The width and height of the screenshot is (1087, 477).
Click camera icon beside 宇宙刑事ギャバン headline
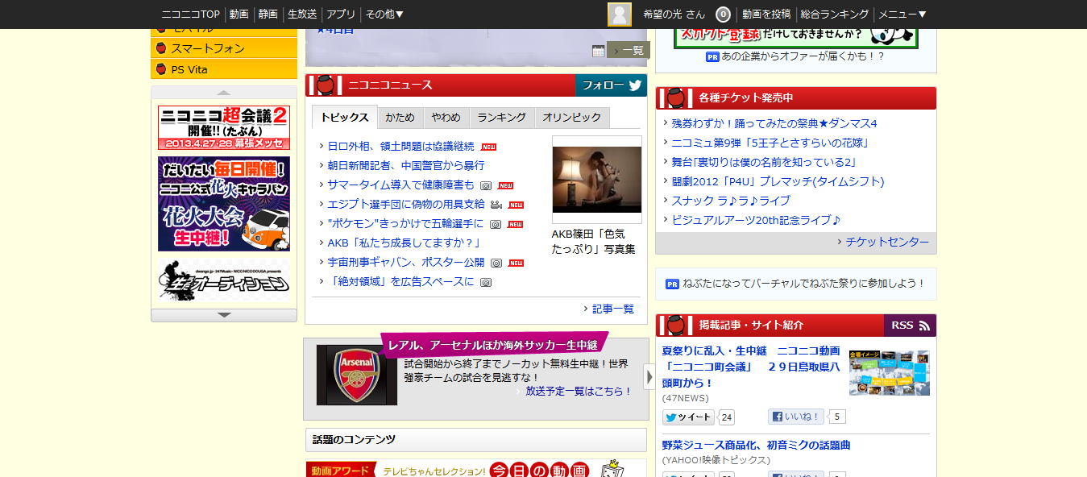point(496,263)
